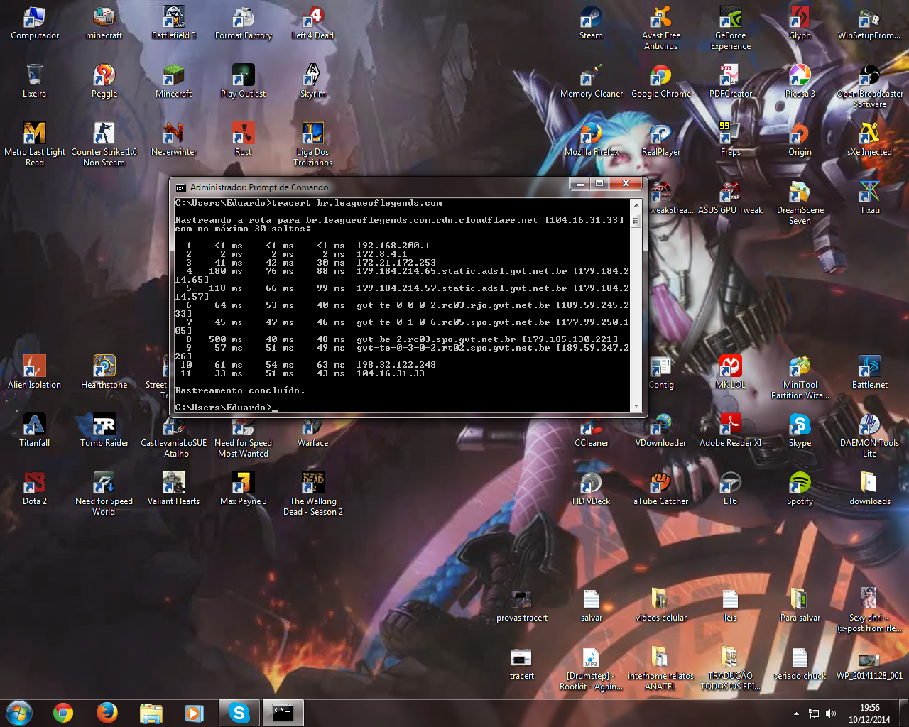909x727 pixels.
Task: Show hidden system tray icons
Action: coord(796,714)
